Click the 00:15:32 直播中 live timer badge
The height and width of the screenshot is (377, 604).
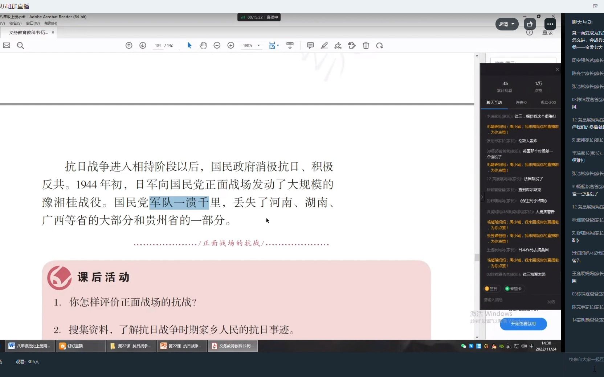point(259,17)
